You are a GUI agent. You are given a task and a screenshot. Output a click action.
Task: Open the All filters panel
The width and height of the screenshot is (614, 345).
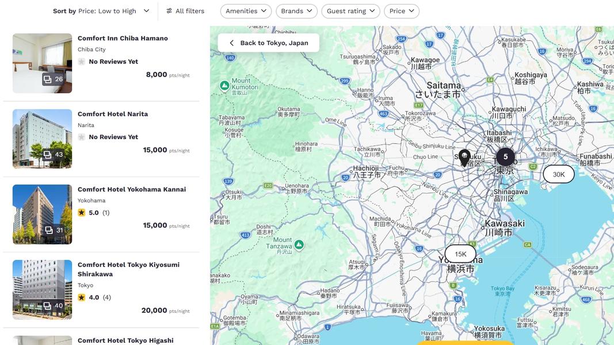[185, 11]
